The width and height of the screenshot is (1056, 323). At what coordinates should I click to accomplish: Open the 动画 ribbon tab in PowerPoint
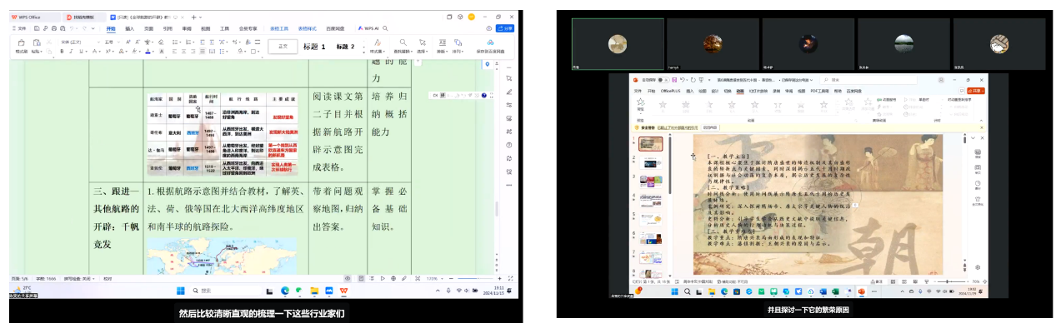pyautogui.click(x=740, y=91)
